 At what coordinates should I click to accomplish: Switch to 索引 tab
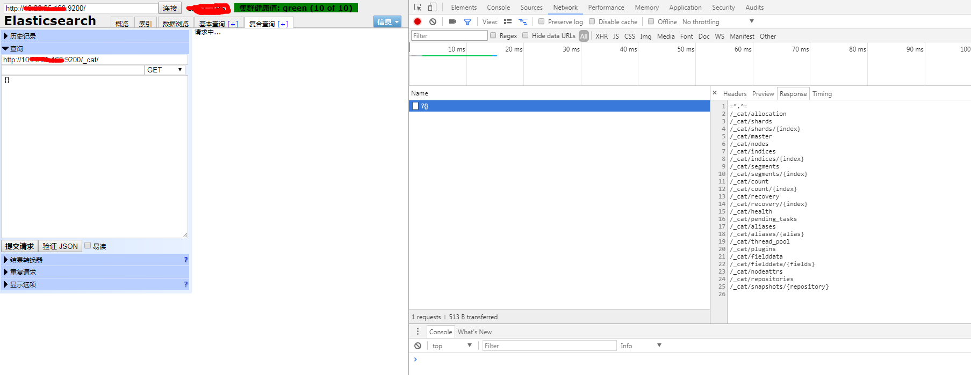point(145,23)
